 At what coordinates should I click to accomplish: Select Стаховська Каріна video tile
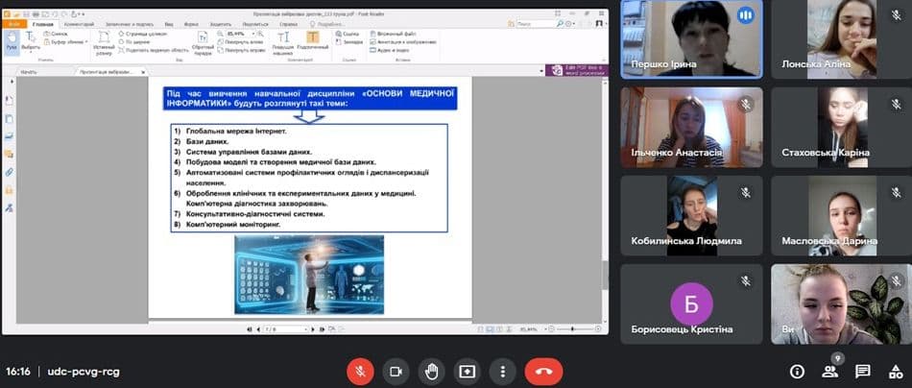click(x=842, y=128)
